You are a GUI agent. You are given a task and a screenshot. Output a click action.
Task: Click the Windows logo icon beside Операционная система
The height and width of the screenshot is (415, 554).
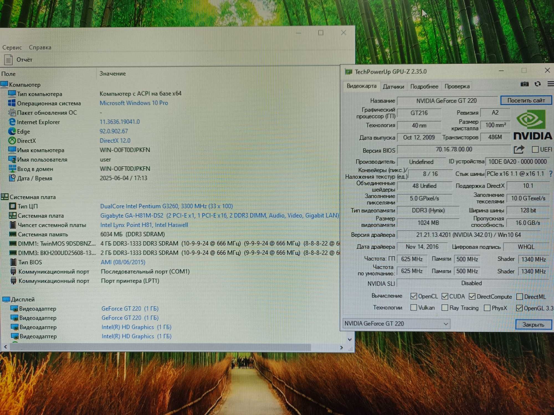pos(12,103)
